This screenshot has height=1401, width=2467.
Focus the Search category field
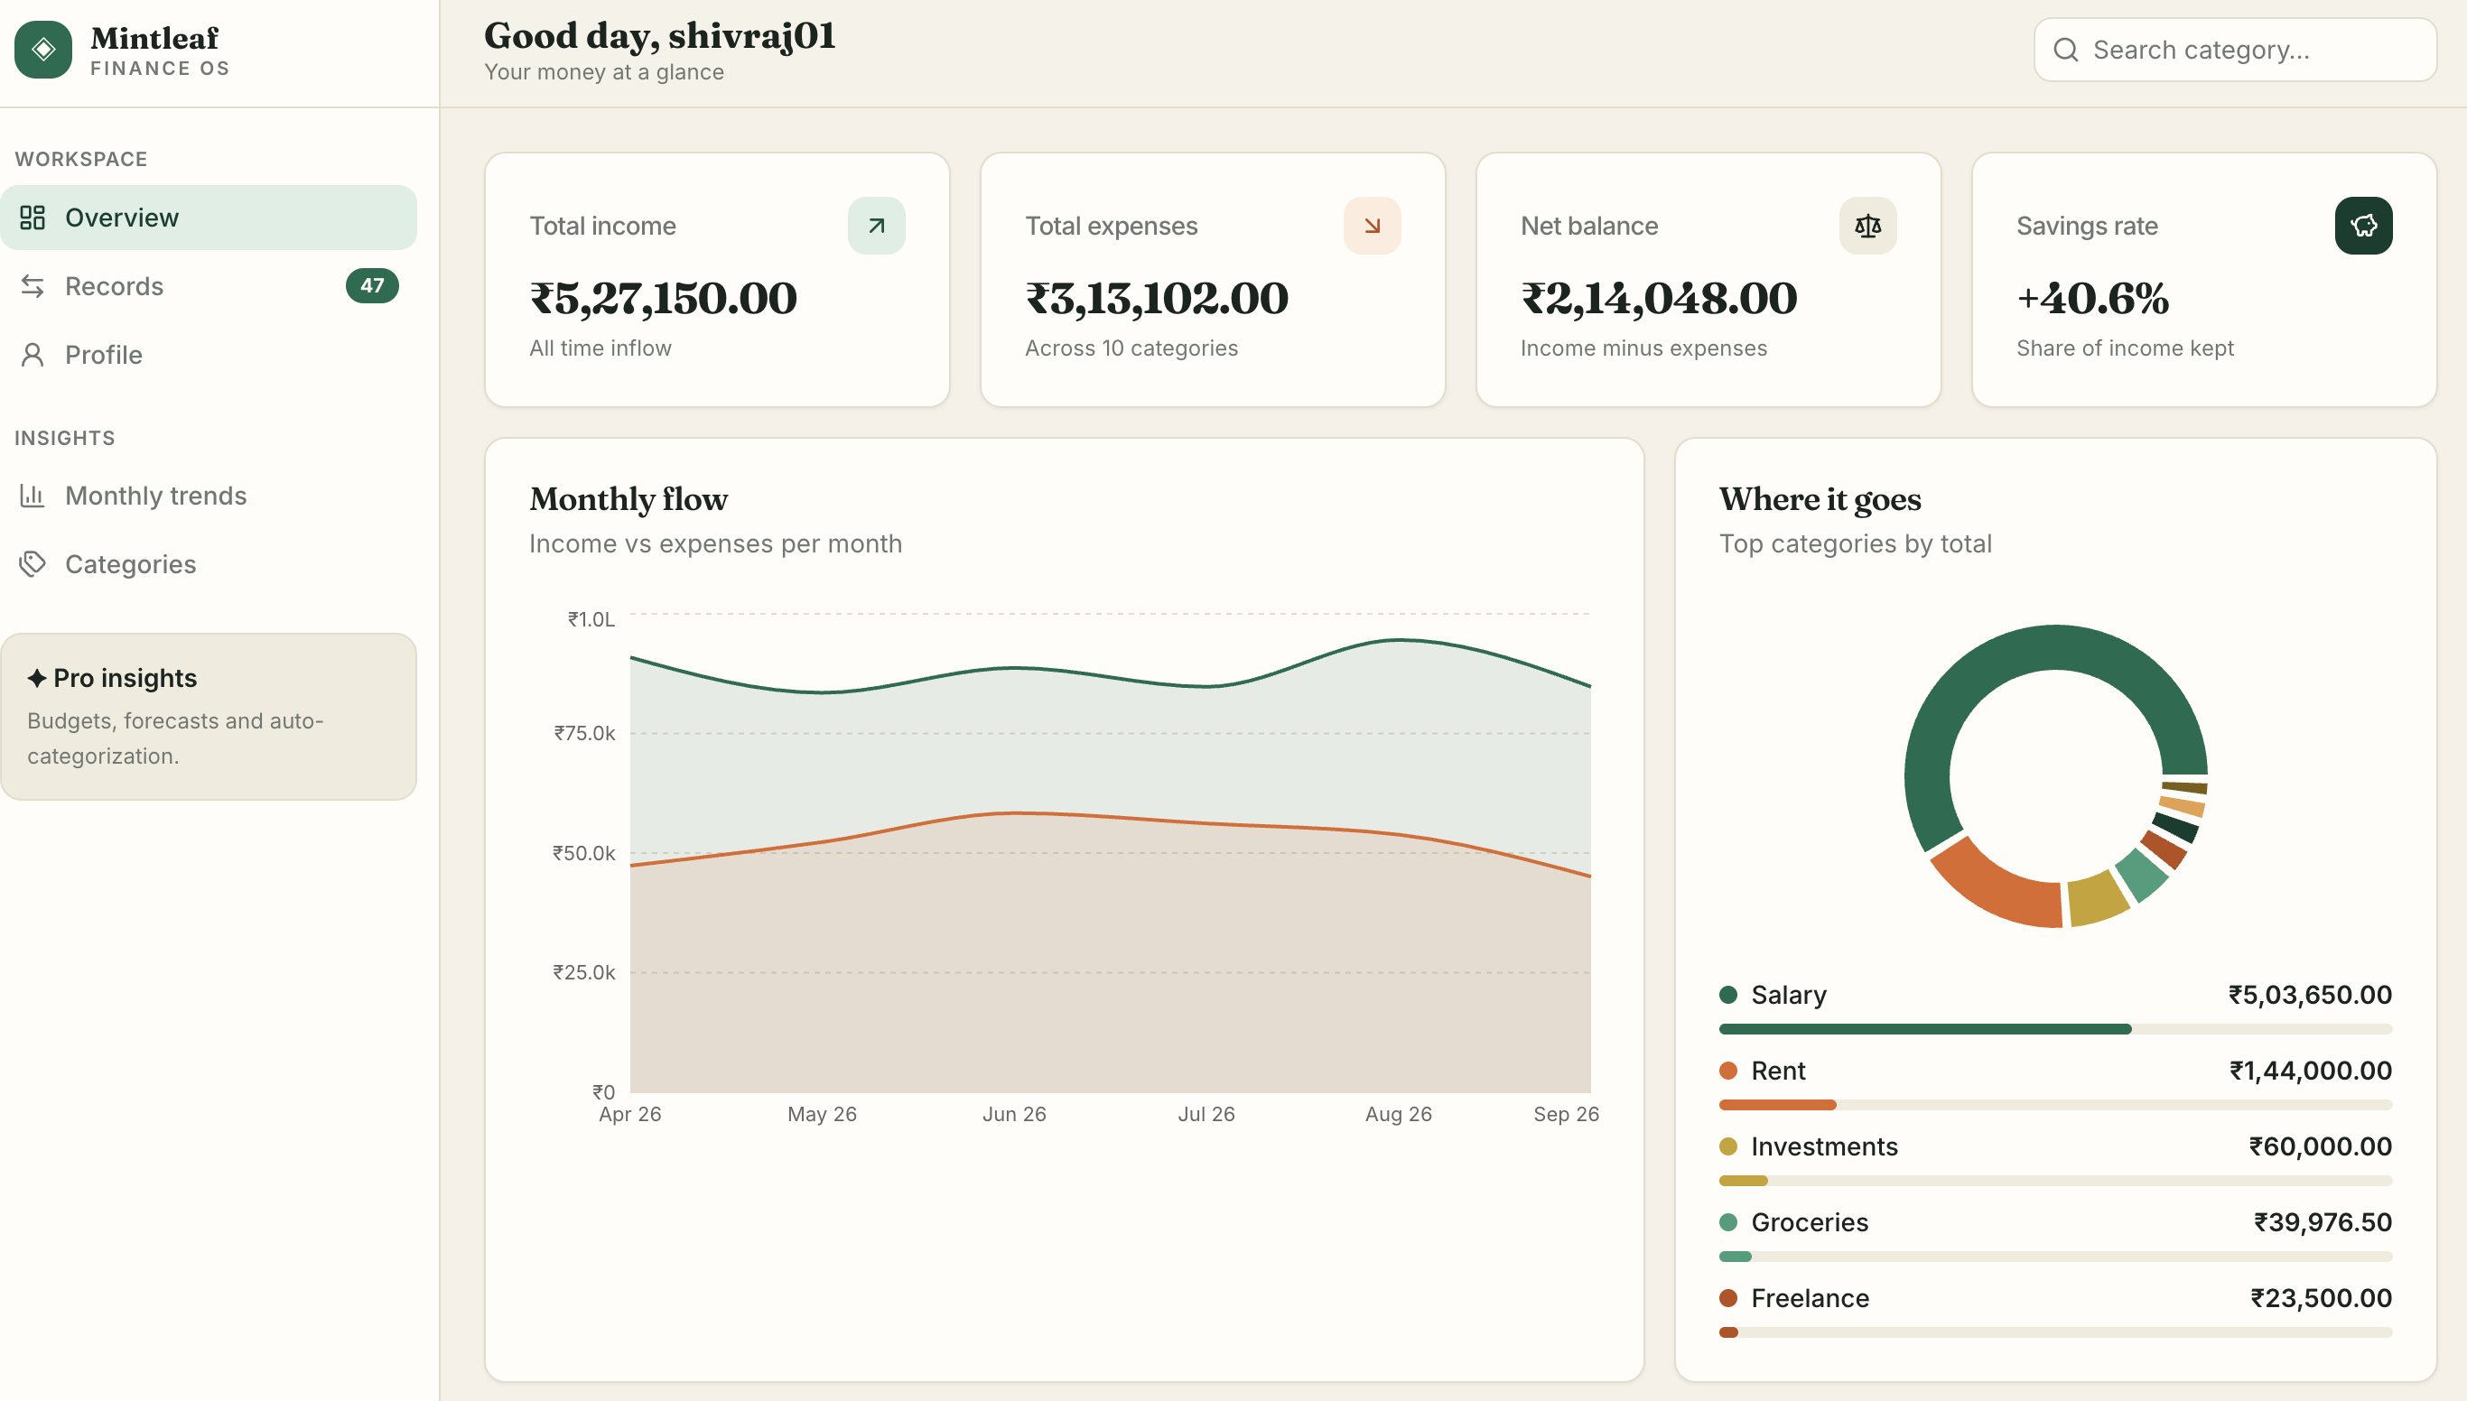(x=2235, y=50)
